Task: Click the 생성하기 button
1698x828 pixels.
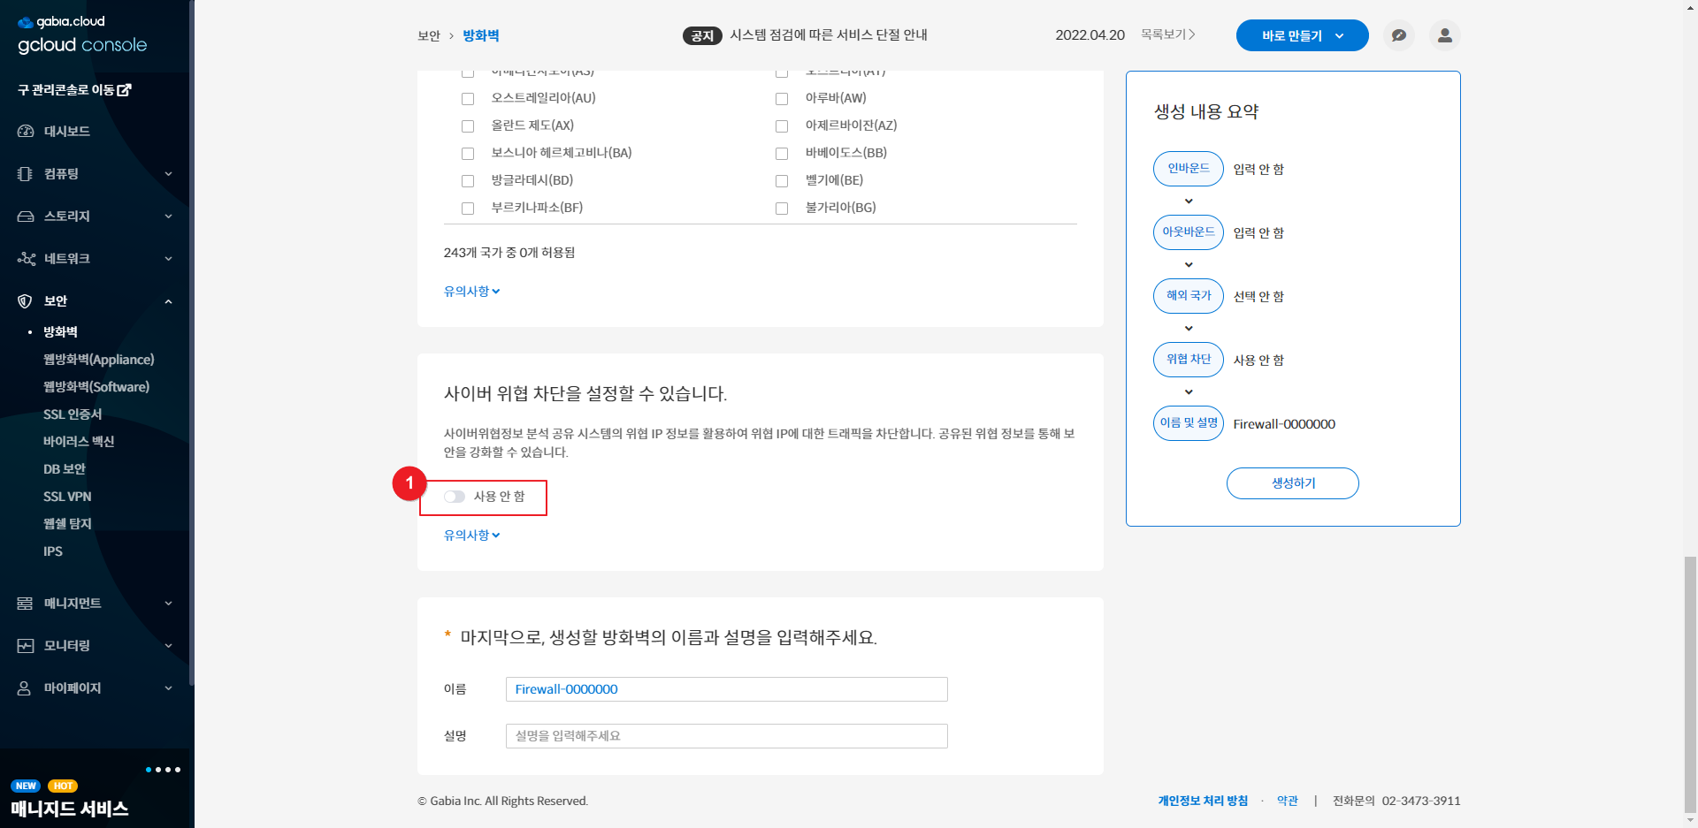Action: 1292,483
